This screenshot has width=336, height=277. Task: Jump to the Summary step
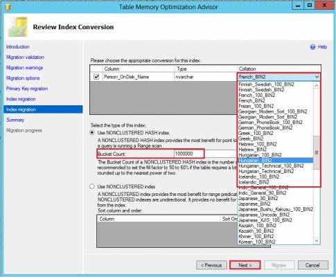click(x=15, y=120)
